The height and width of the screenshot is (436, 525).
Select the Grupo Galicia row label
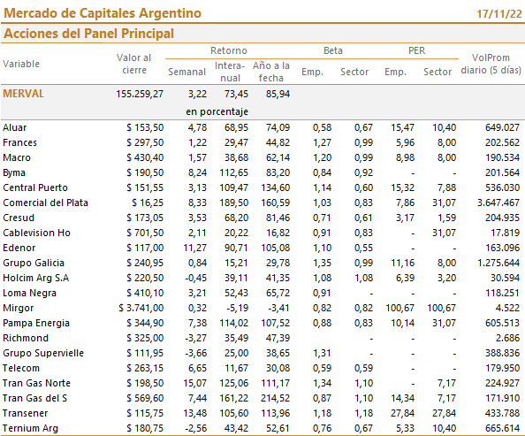coord(34,263)
